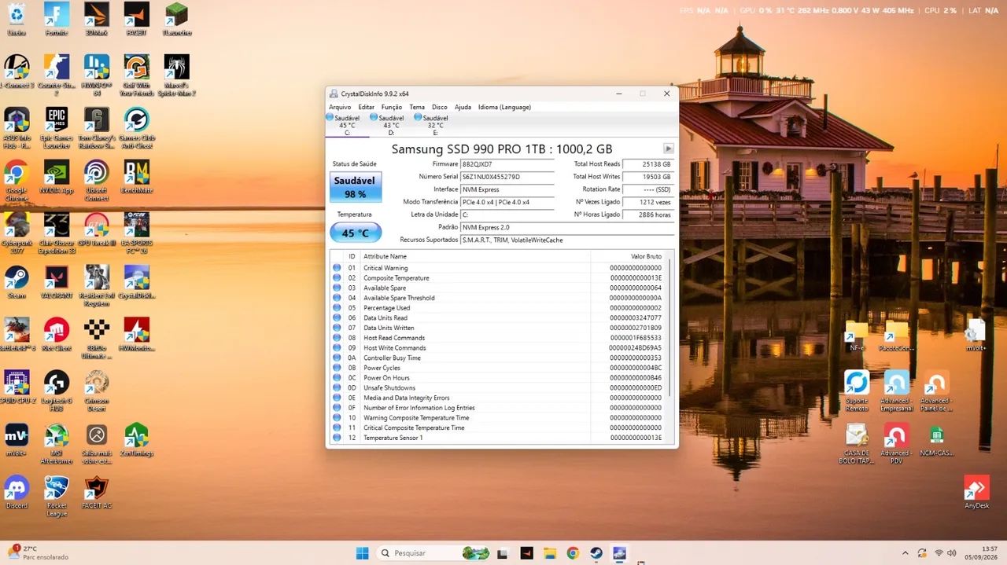
Task: Click the status circle for Critical Warning
Action: click(x=337, y=268)
